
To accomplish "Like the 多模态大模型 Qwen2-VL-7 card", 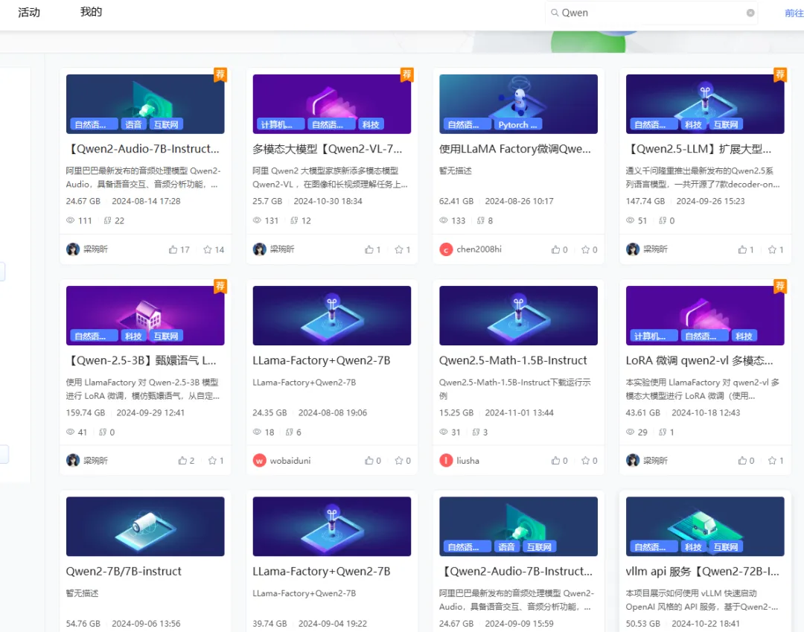I will click(x=369, y=249).
